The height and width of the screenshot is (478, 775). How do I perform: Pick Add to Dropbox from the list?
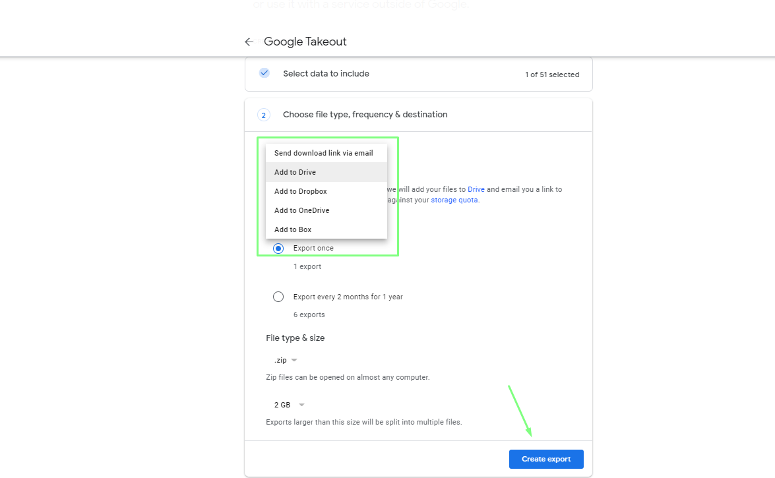(x=300, y=191)
